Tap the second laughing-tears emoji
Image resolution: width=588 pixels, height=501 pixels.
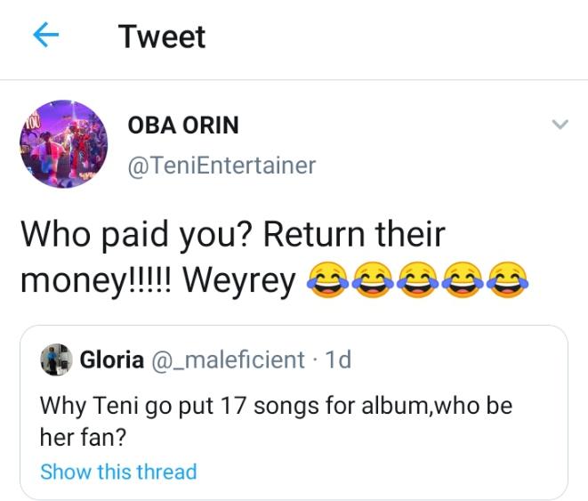(372, 281)
